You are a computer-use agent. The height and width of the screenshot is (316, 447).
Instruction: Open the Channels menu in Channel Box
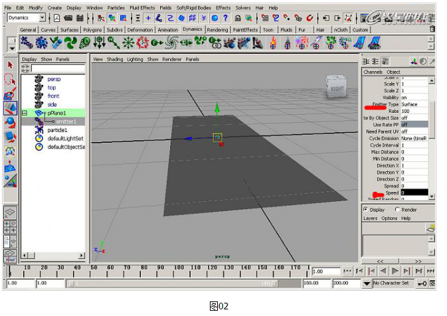tap(373, 72)
